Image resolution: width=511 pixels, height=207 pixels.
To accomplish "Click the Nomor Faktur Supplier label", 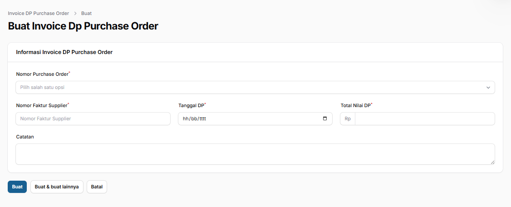I will click(x=43, y=105).
